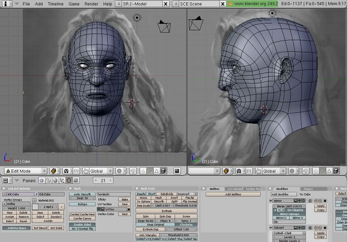Collapse the Mesh Tools panel
Viewport: 348px width, 242px height.
point(137,189)
